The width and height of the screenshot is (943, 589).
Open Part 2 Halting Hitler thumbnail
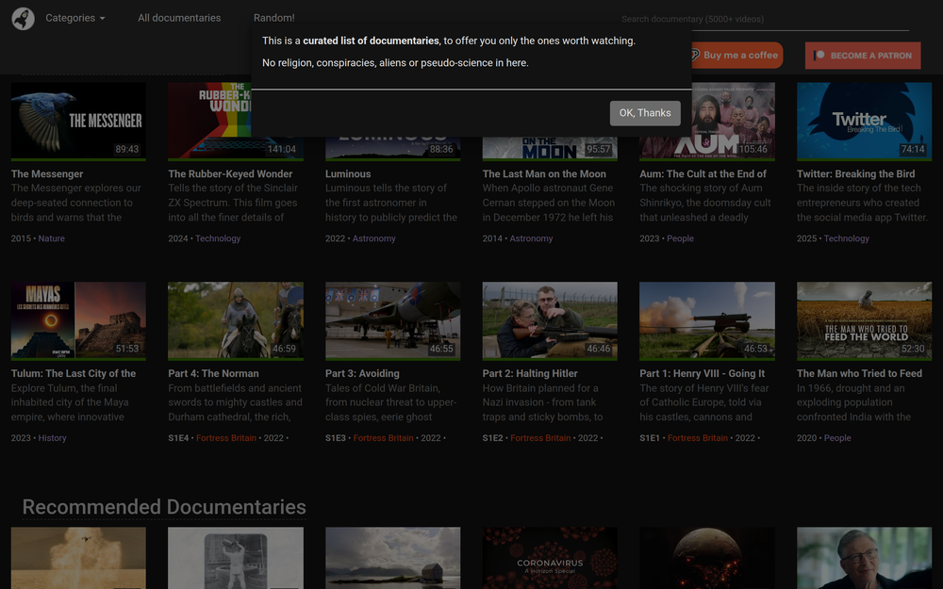pos(550,320)
